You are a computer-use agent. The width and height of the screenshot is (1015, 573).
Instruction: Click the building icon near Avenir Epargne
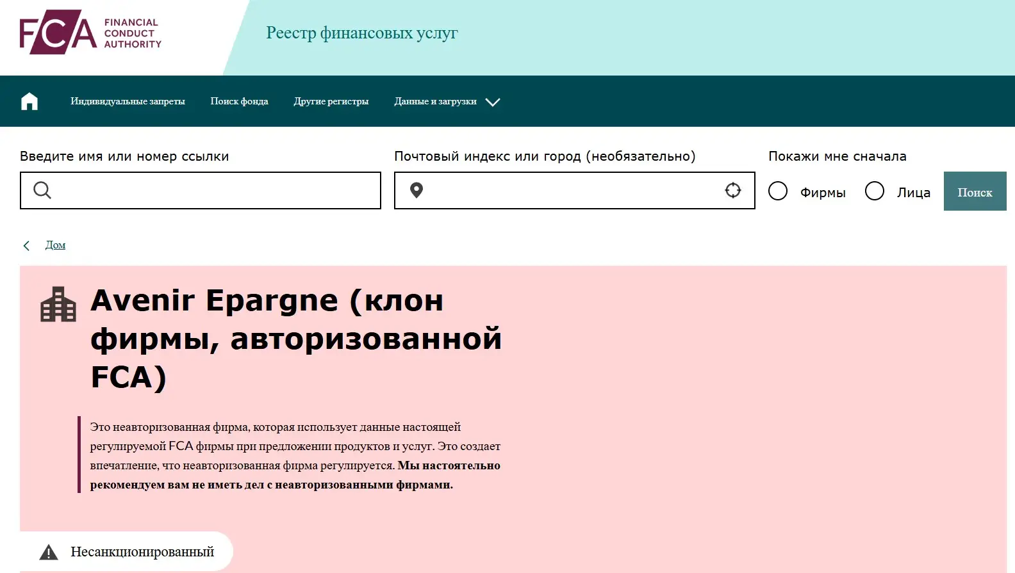tap(58, 304)
